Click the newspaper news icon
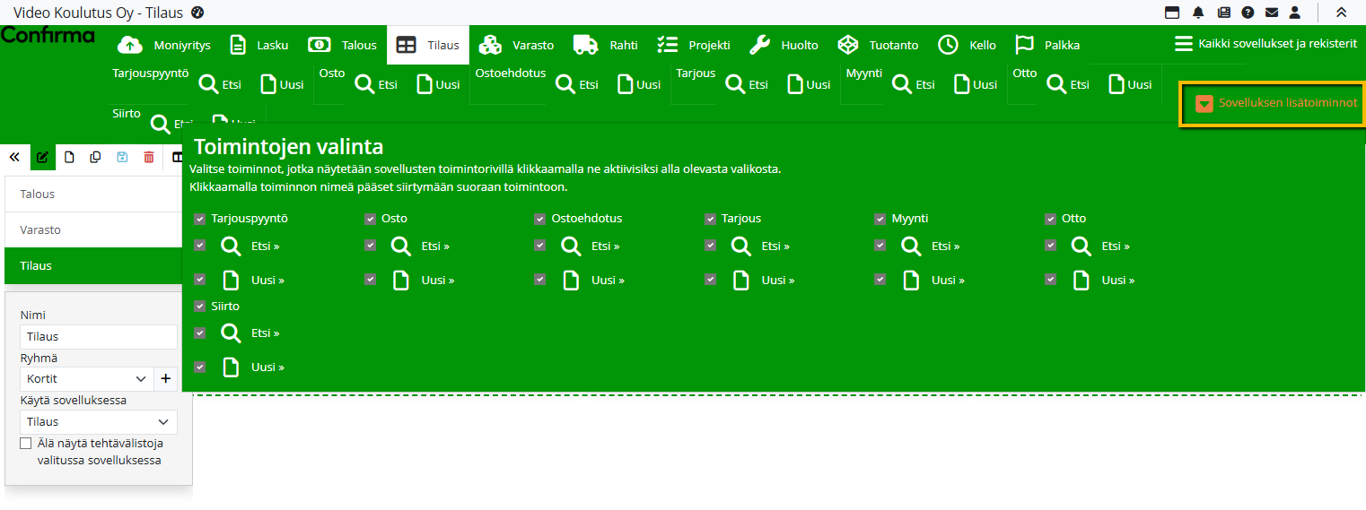This screenshot has height=510, width=1366. point(1223,13)
